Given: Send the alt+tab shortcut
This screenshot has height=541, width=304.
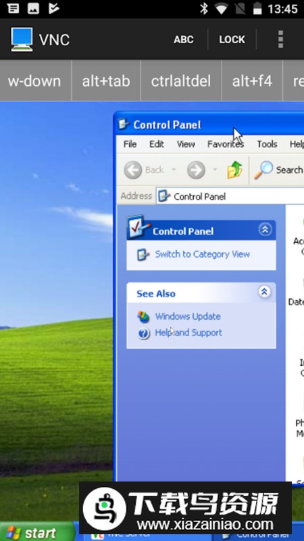Looking at the screenshot, I should [x=106, y=81].
